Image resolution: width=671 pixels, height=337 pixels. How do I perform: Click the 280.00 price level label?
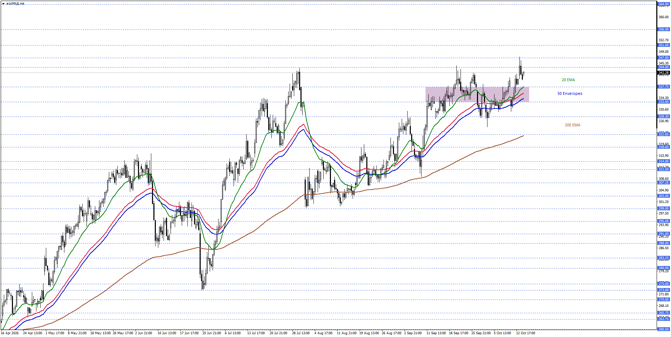[664, 268]
